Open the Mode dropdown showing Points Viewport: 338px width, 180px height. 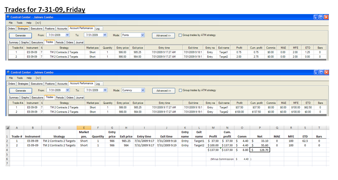(142, 35)
